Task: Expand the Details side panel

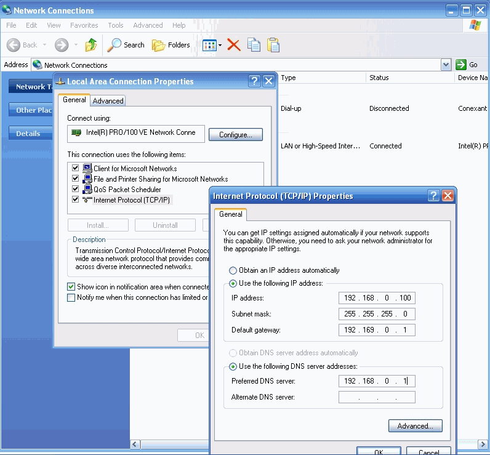Action: point(31,134)
